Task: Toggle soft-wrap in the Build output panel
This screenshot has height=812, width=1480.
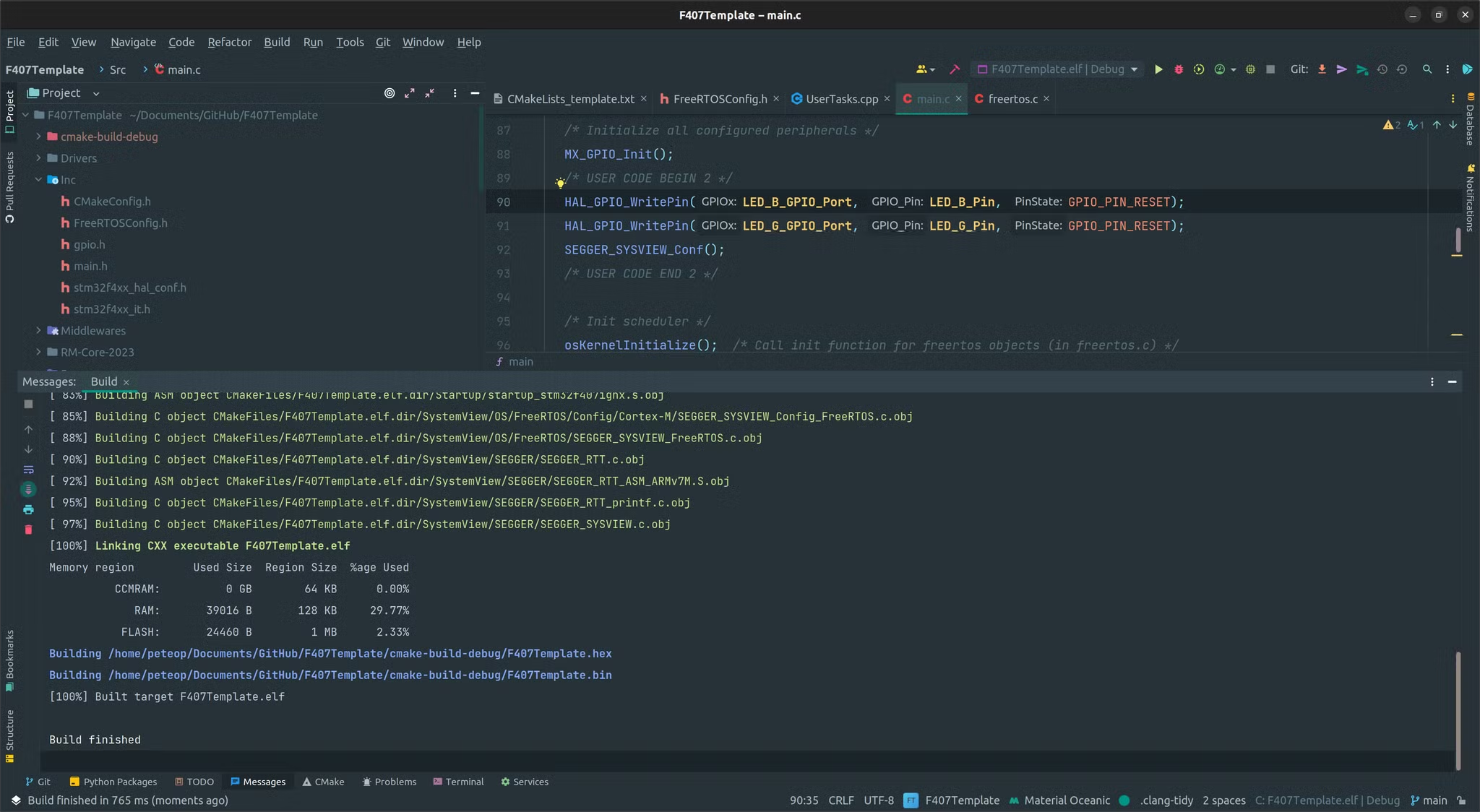Action: 28,470
